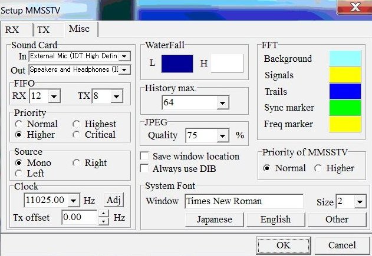Viewport: 372px width, 256px height.
Task: Click the Window font name field
Action: [244, 201]
